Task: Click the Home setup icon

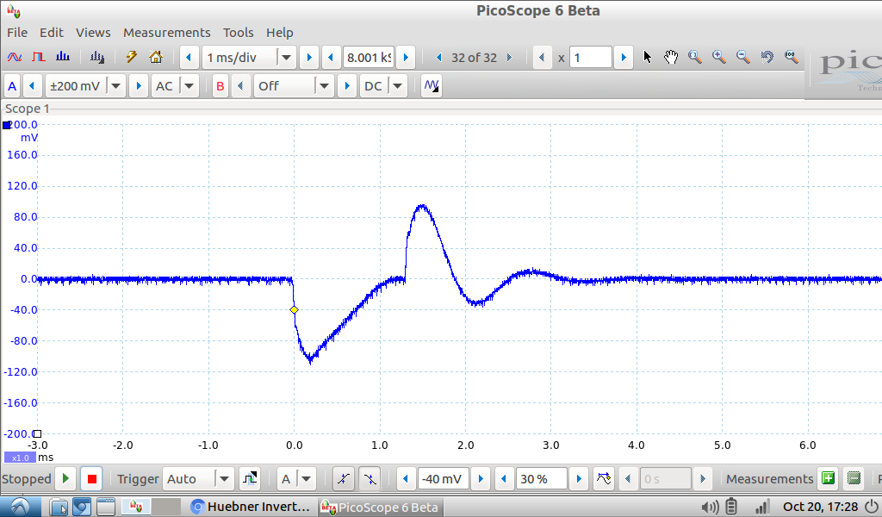Action: (156, 58)
